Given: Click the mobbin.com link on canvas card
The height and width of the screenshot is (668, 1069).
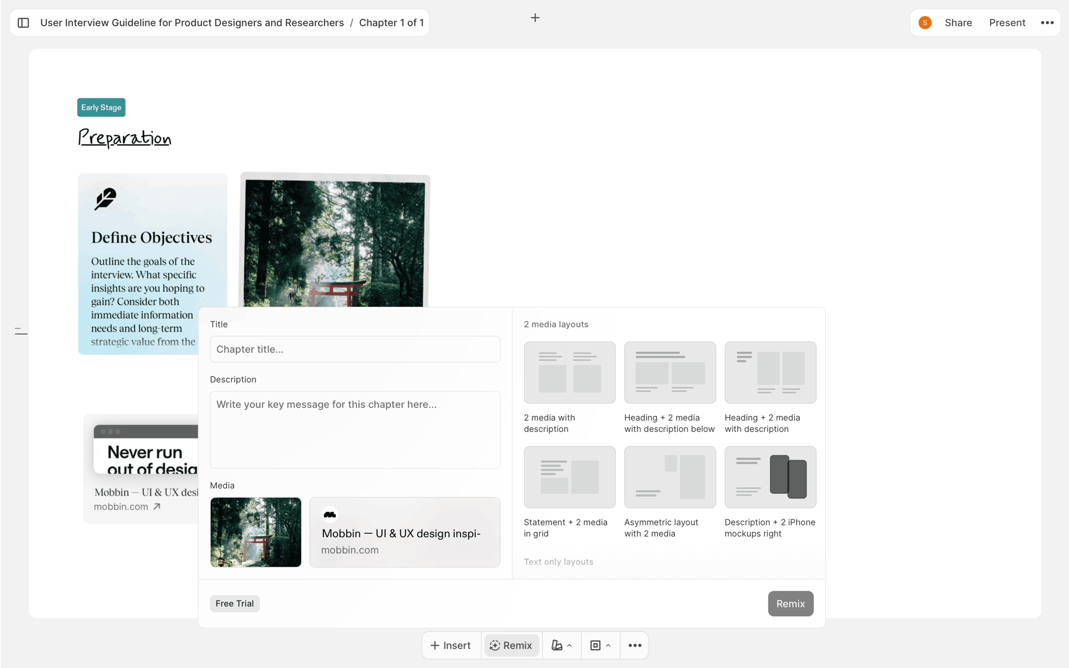Looking at the screenshot, I should pyautogui.click(x=121, y=507).
